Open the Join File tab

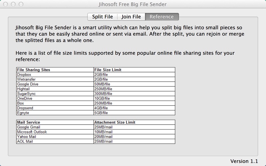coord(131,17)
